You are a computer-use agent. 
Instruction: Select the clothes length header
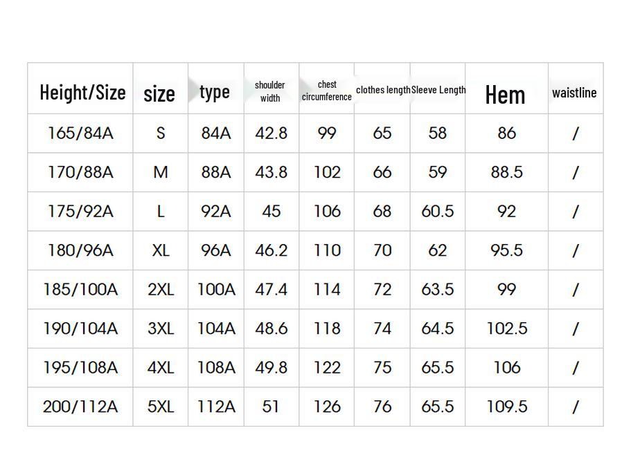(x=383, y=90)
